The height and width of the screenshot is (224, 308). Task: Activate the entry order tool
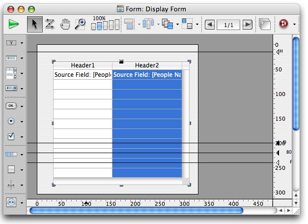pos(50,24)
